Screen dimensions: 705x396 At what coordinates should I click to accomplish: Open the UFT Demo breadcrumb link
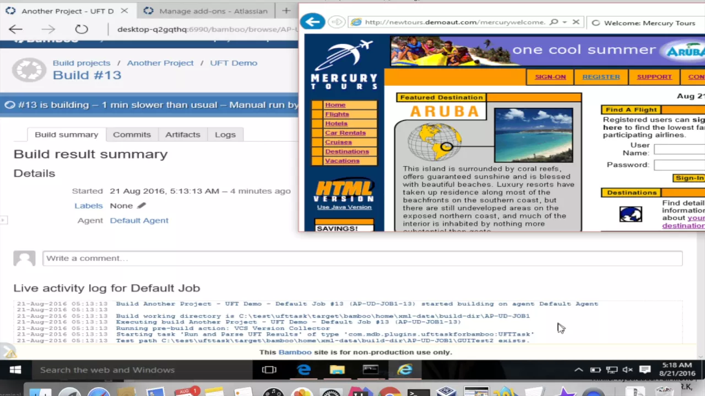(x=234, y=63)
